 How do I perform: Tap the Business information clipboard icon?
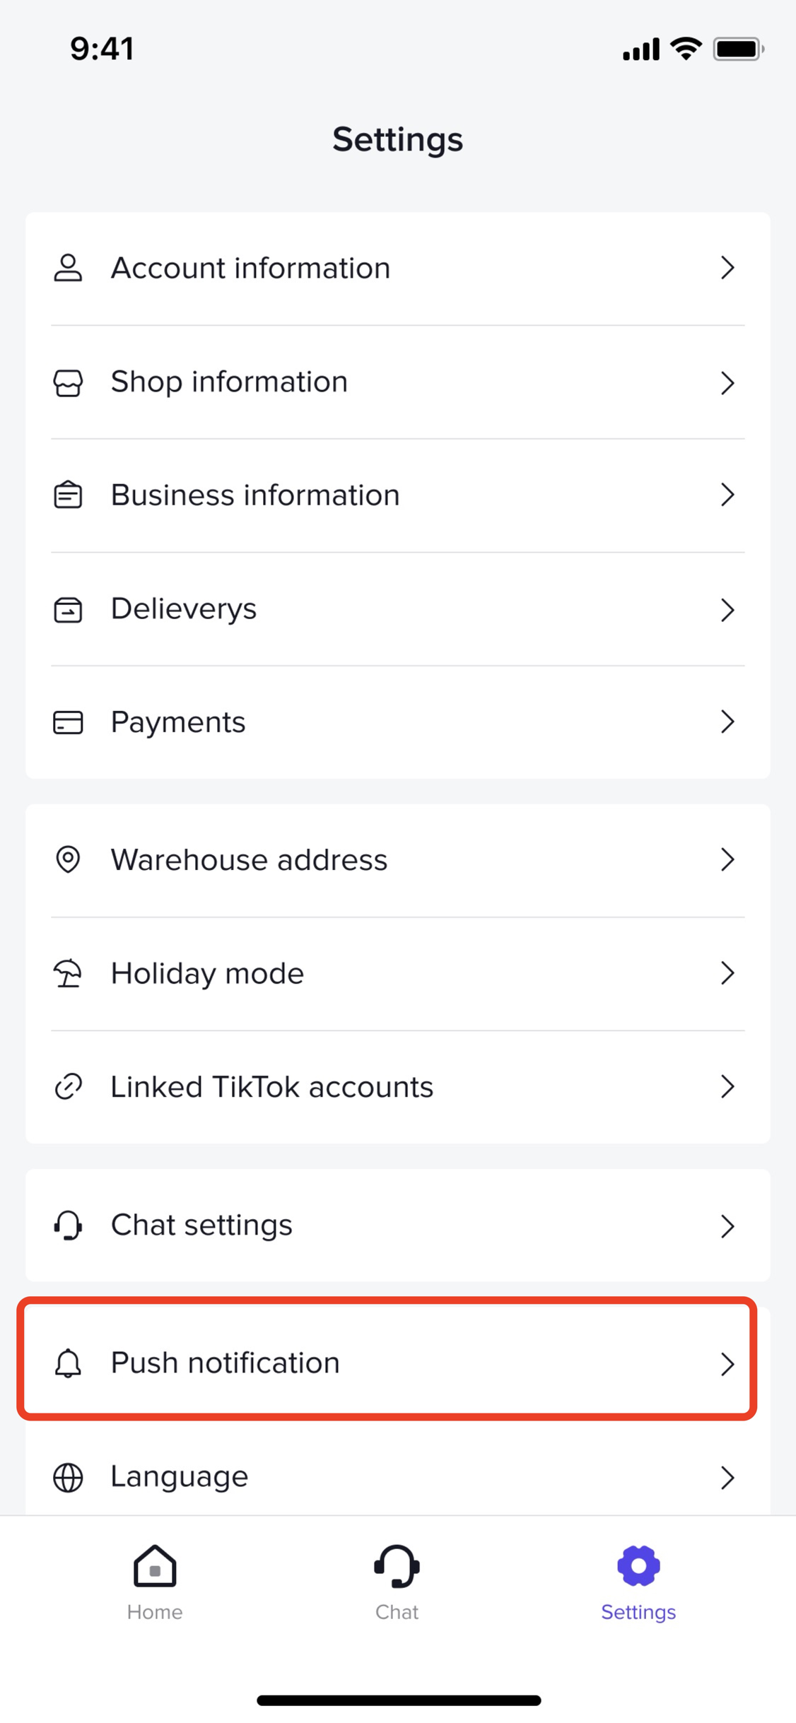[68, 495]
